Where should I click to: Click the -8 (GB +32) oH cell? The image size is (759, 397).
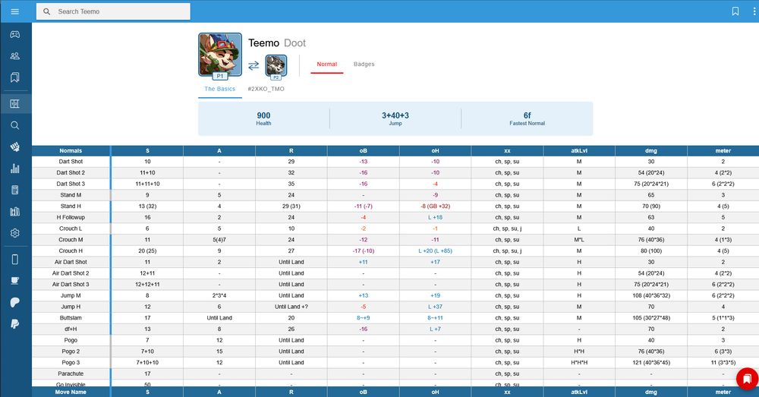[435, 206]
